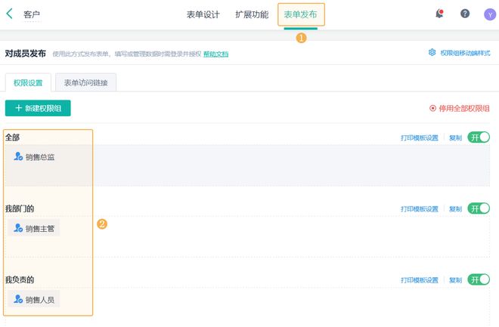Click 复制 for the 全部 group
Viewport: 499px width, 327px height.
coord(455,138)
